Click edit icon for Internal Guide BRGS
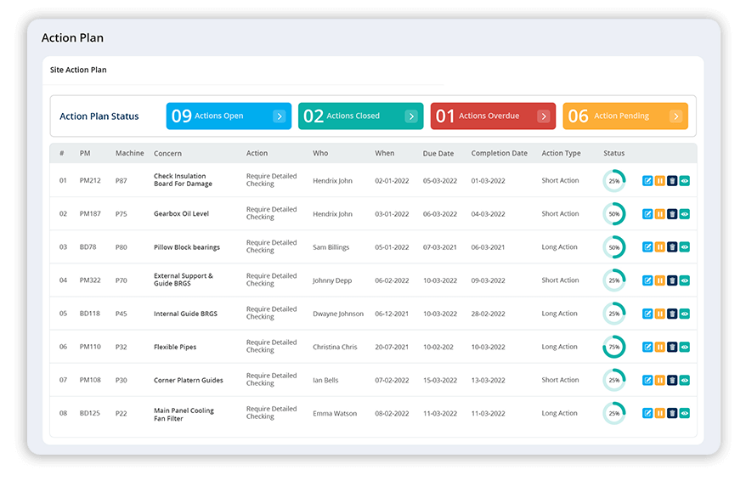The image size is (746, 481). [x=647, y=314]
